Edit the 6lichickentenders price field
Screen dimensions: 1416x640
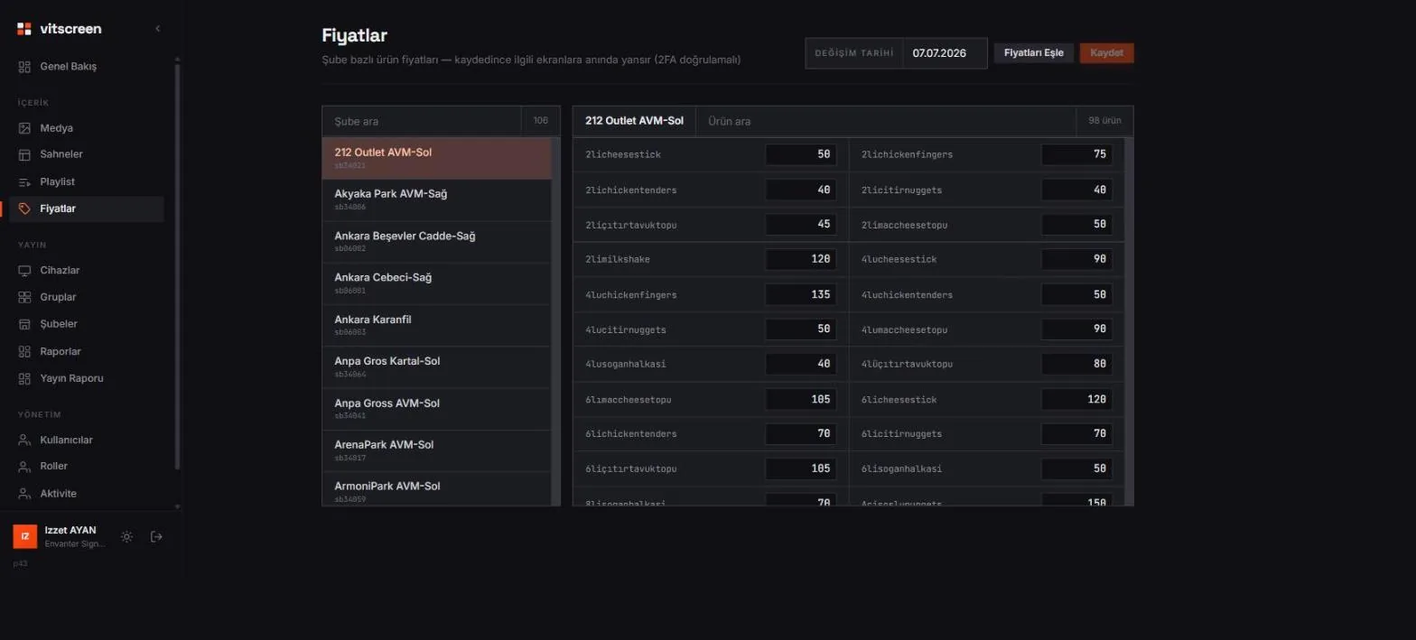point(801,433)
